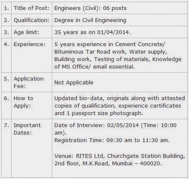Screen dimensions: 189x179
Task: Click the '5 years experience in Cement Concrete' line
Action: pyautogui.click(x=110, y=44)
